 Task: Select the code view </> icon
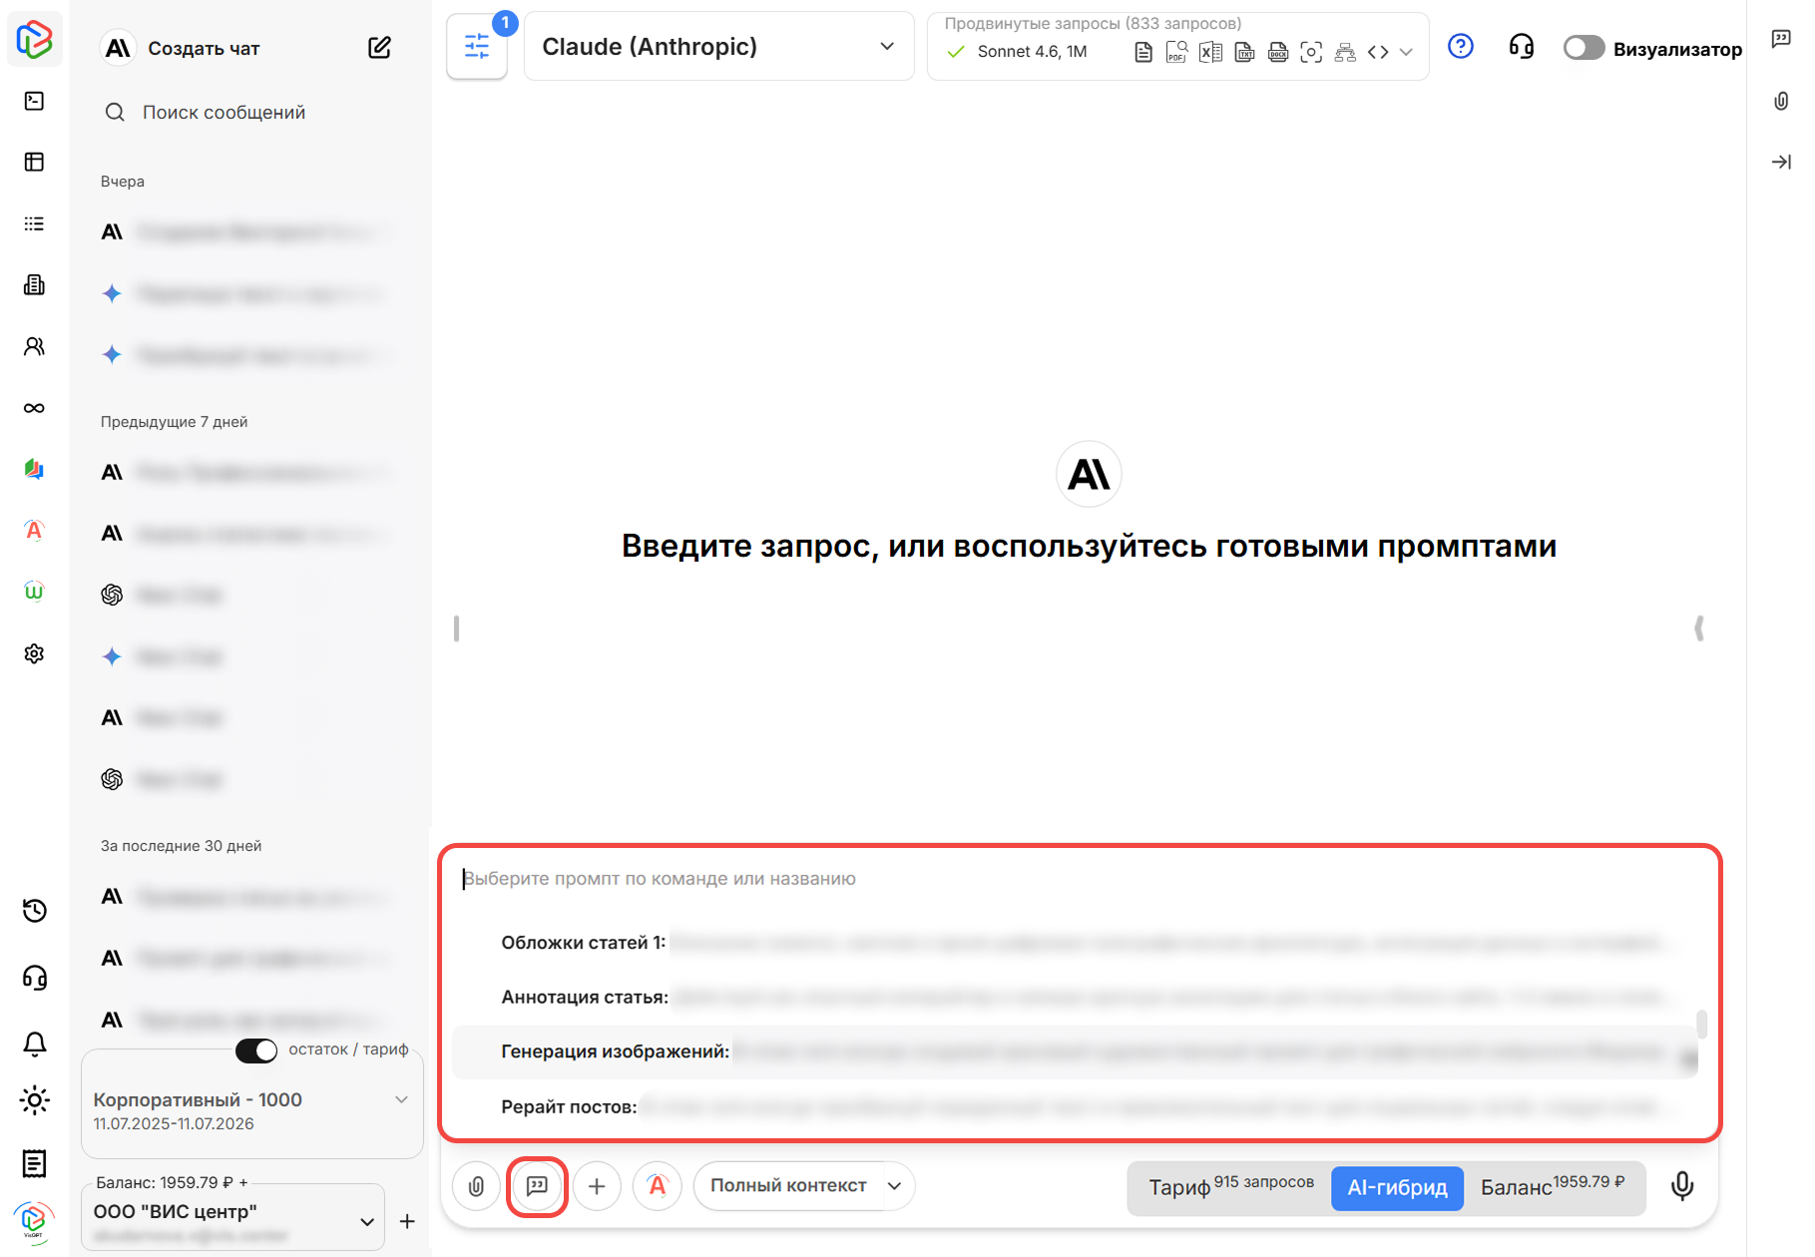tap(1378, 51)
